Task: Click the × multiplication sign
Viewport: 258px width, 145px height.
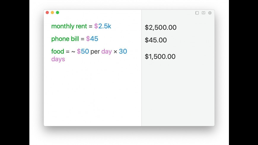Action: coord(115,52)
